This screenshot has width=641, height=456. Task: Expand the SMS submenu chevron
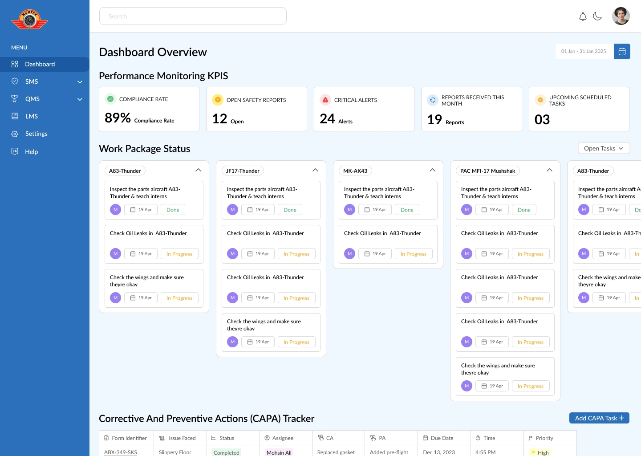point(80,82)
